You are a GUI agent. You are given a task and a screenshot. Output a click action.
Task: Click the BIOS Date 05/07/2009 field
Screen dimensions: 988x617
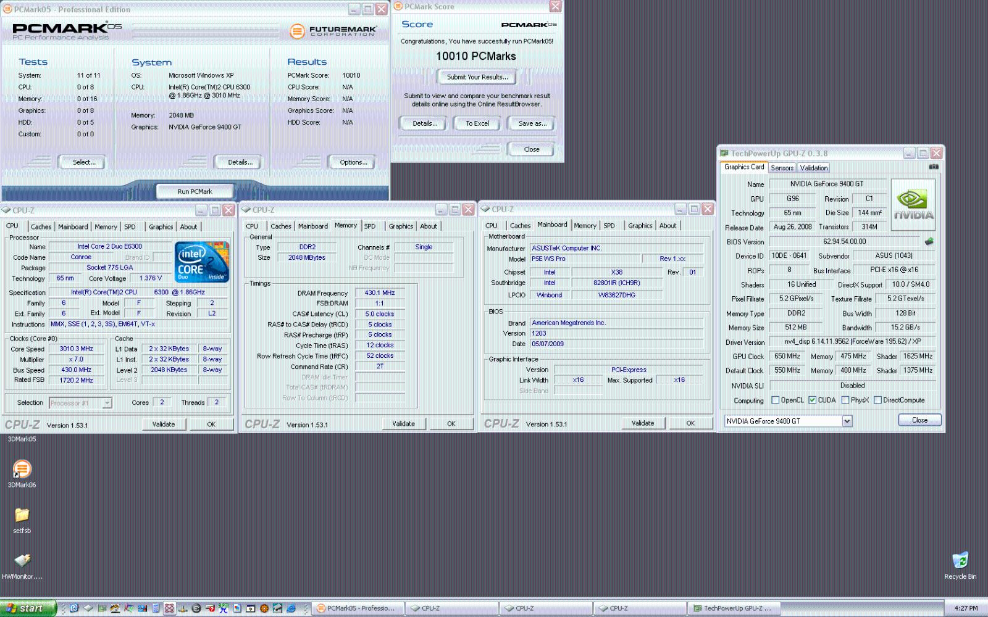616,344
